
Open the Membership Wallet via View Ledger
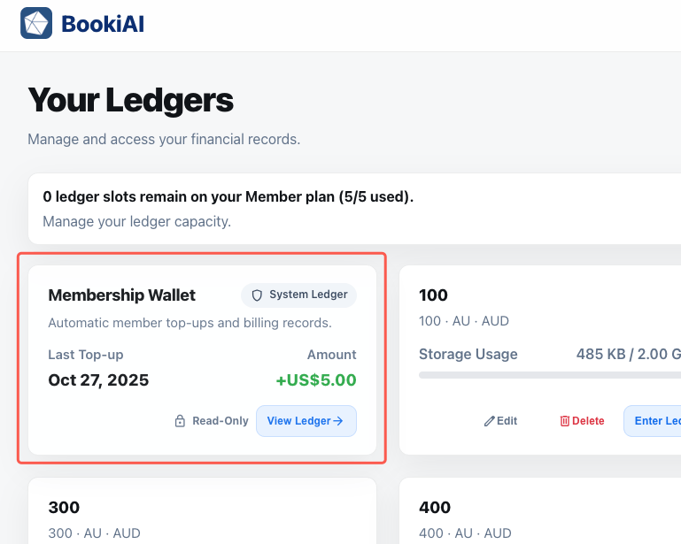(x=306, y=421)
